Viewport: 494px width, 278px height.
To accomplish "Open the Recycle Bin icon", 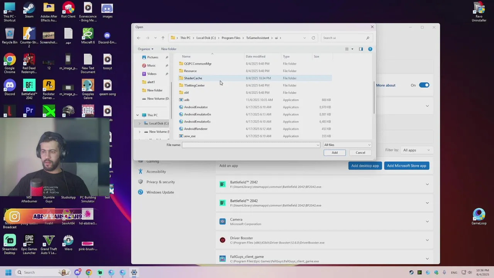I will click(x=10, y=36).
